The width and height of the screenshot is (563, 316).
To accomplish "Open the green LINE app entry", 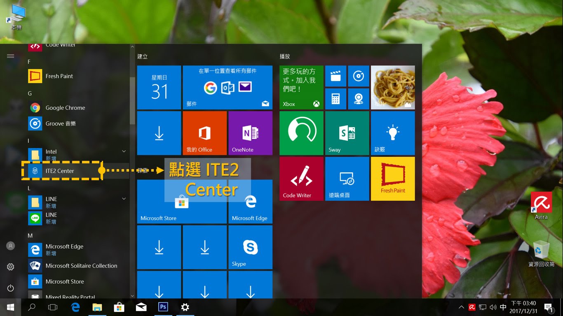I will coord(78,218).
